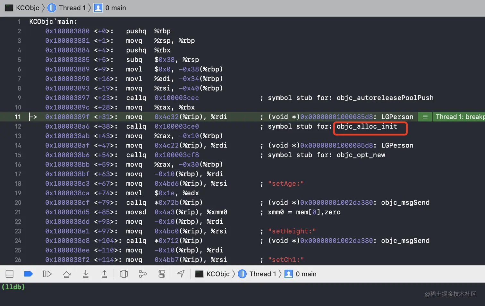
Task: Click the address 0x100003897 on line 9
Action: coord(67,98)
